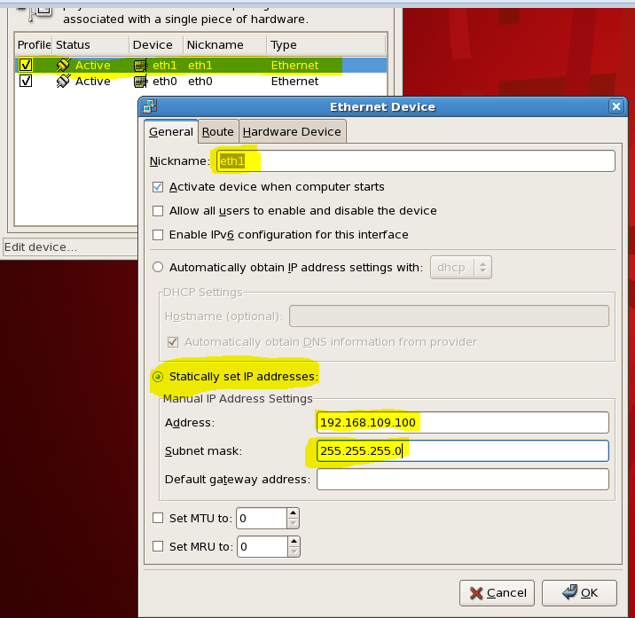Click the eth0 row plug status icon
635x618 pixels.
64,81
